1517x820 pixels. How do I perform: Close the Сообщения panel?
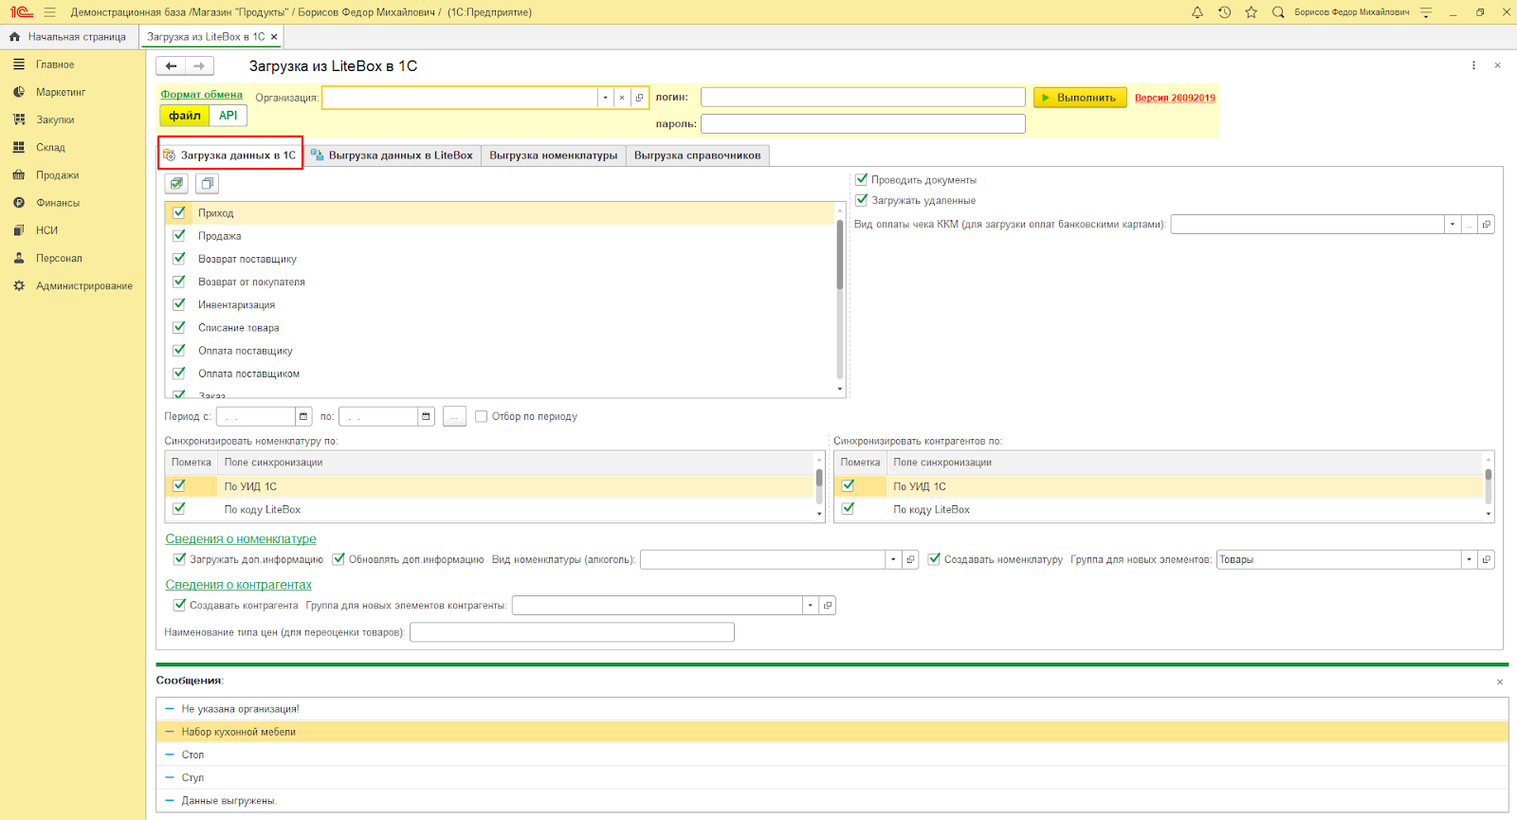click(1500, 682)
